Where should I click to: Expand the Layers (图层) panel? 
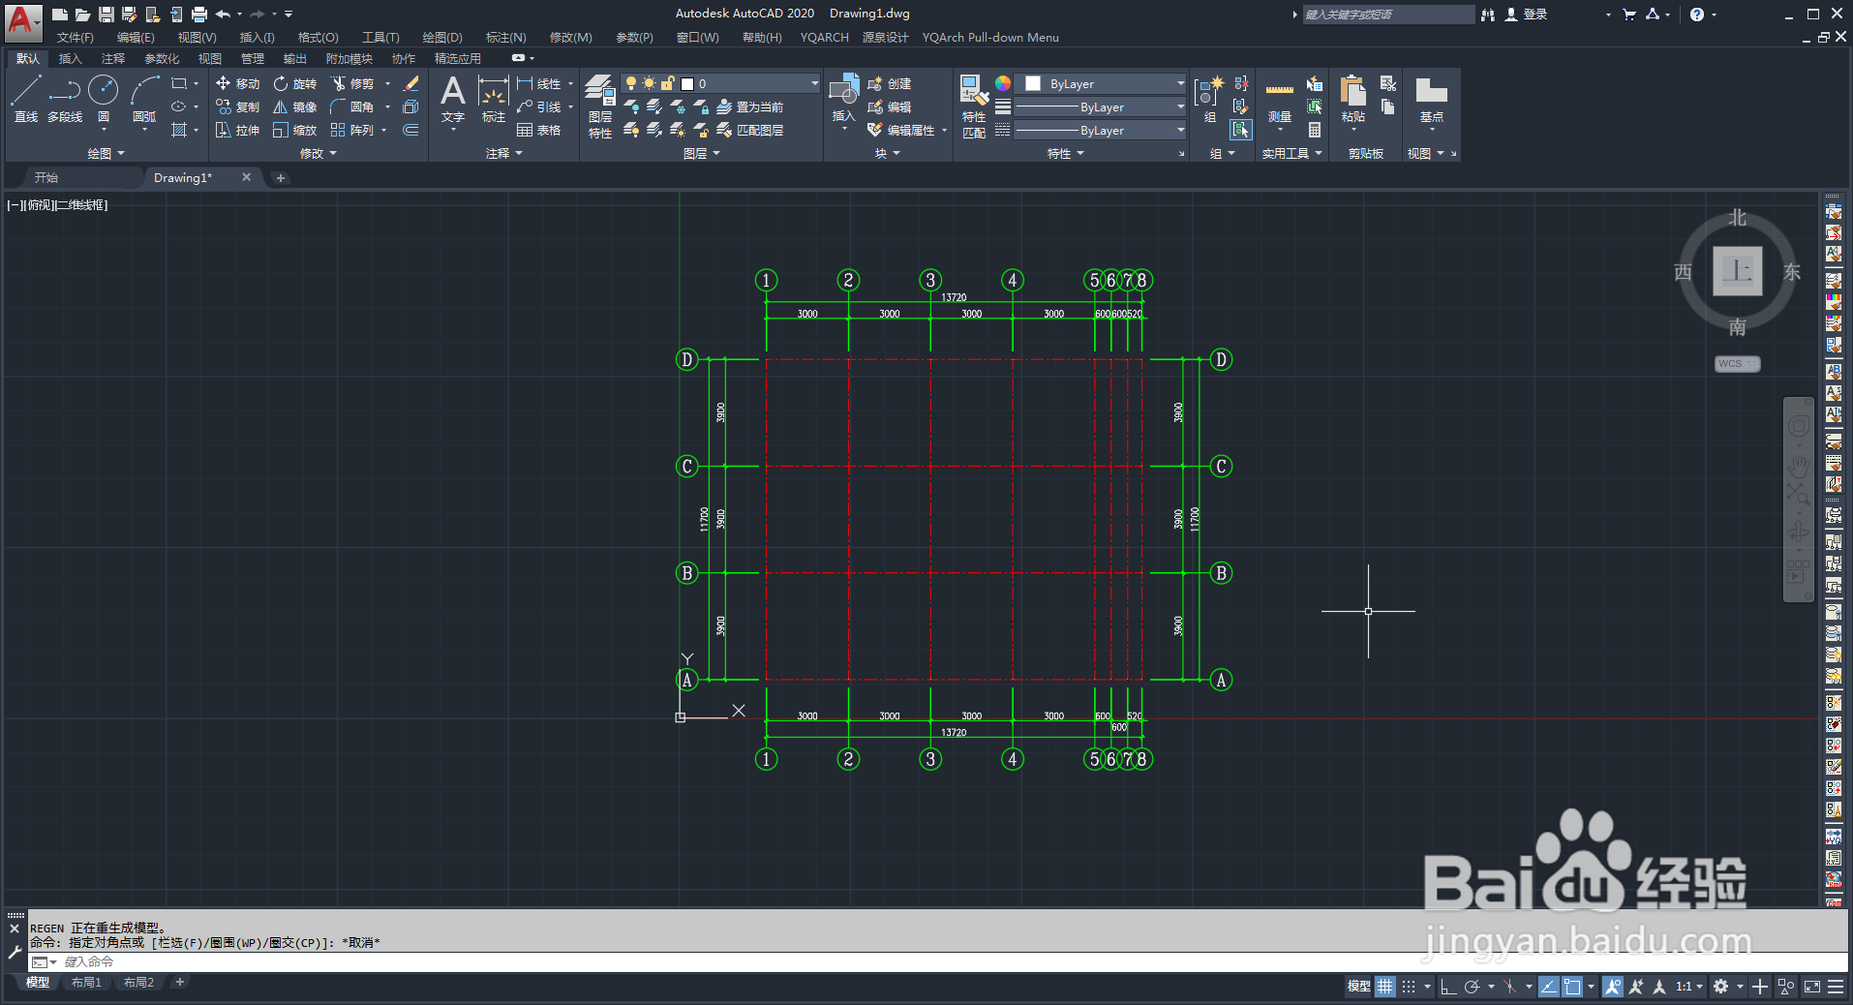click(x=701, y=153)
